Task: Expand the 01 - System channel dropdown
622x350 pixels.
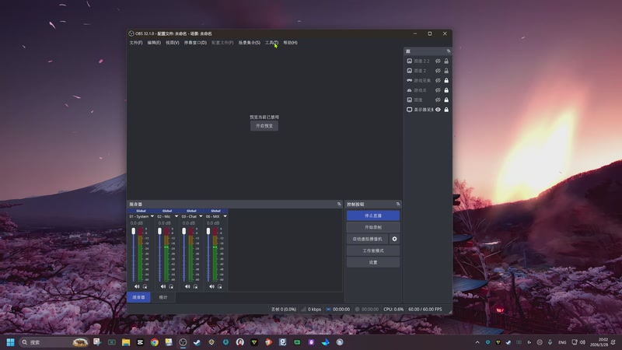Action: click(152, 216)
